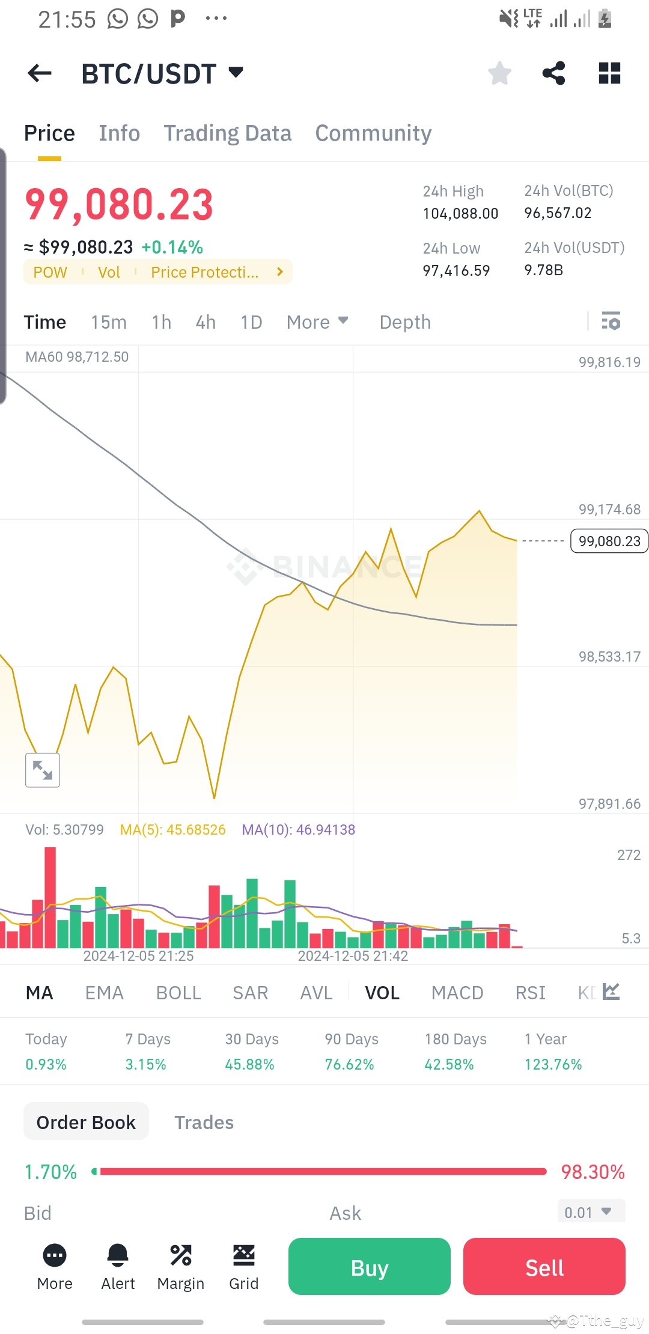Open the Grid trading icon
This screenshot has height=1334, width=649.
coord(243,1266)
